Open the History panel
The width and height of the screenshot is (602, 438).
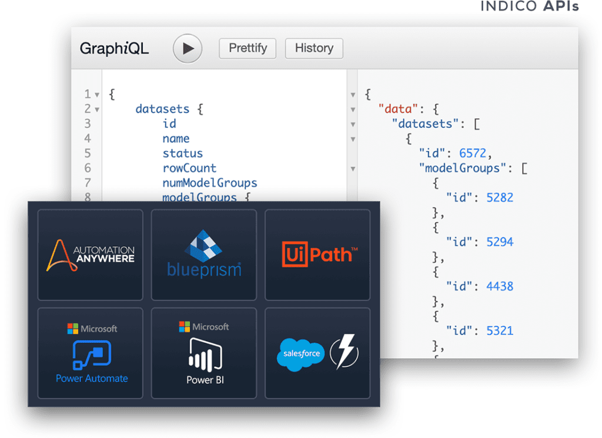click(314, 48)
